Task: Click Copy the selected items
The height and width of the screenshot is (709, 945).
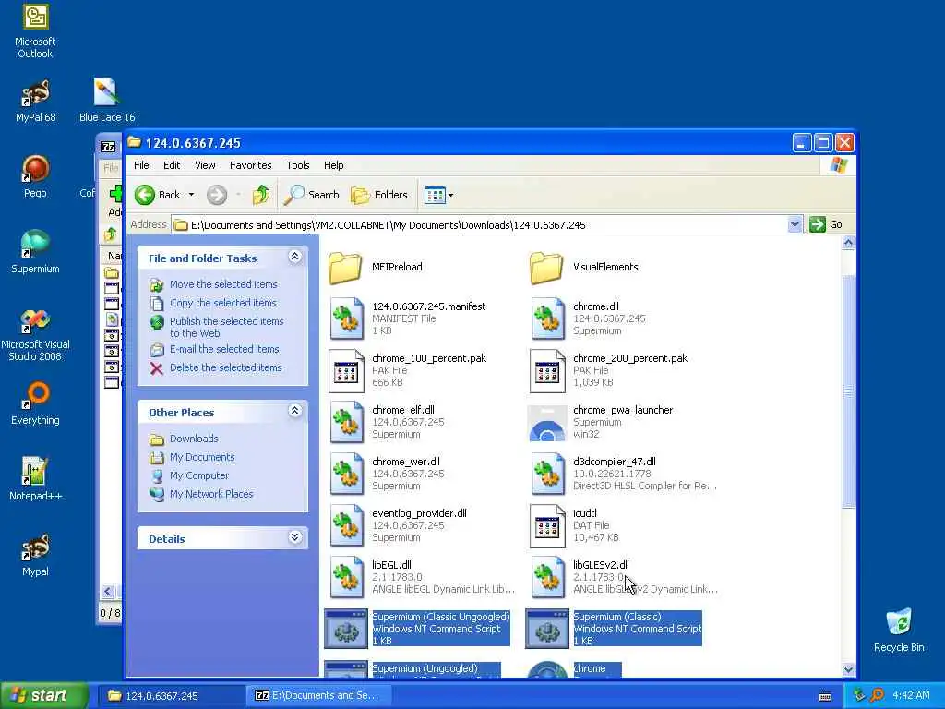Action: 223,303
